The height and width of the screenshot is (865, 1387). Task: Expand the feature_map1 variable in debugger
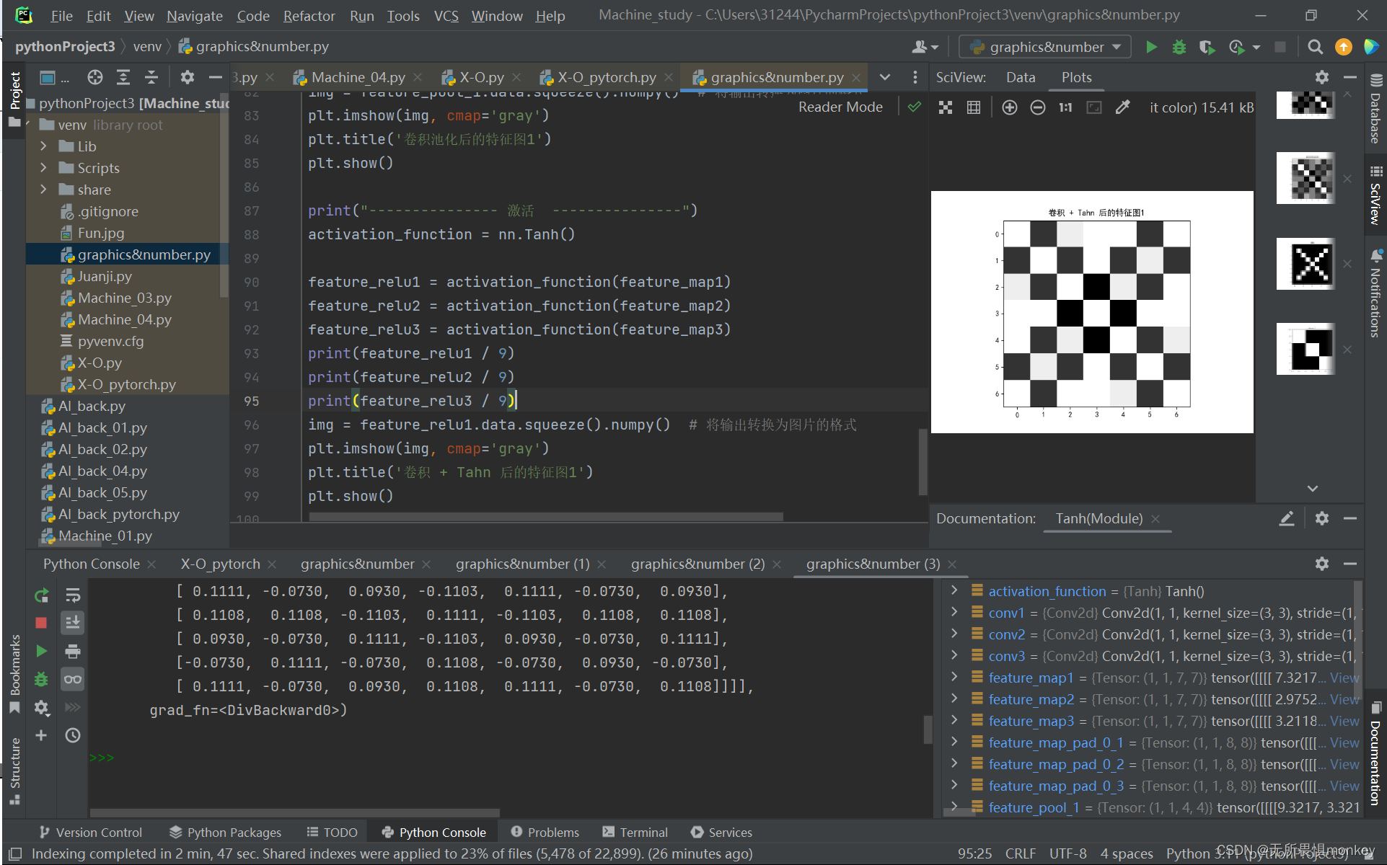[955, 677]
